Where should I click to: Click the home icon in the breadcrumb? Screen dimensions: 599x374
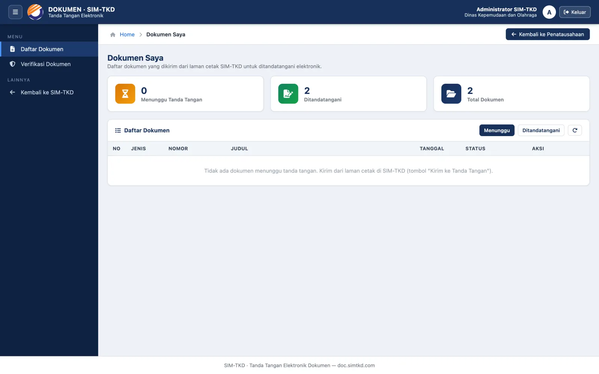[x=113, y=34]
